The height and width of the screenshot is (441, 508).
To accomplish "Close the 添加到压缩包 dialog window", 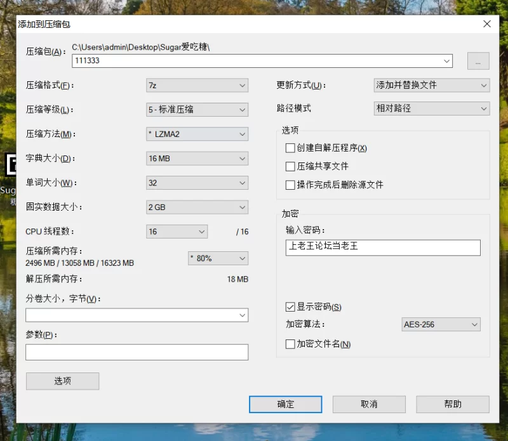I will click(x=487, y=24).
